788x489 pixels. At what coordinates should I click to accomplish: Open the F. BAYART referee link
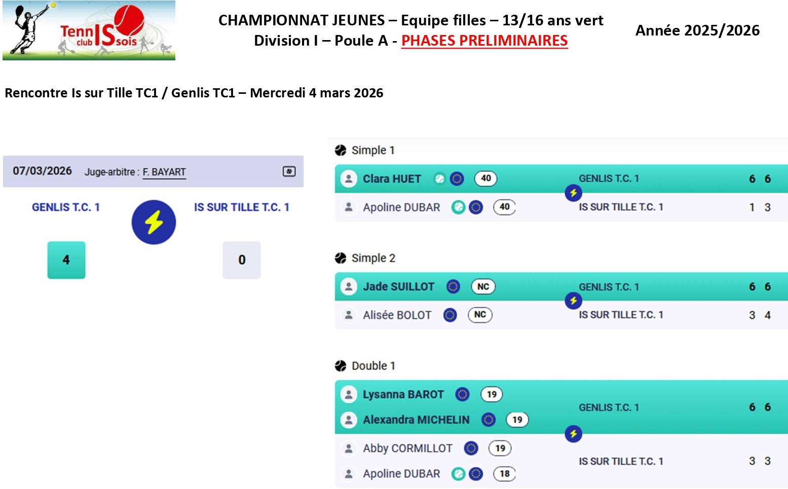coord(164,172)
